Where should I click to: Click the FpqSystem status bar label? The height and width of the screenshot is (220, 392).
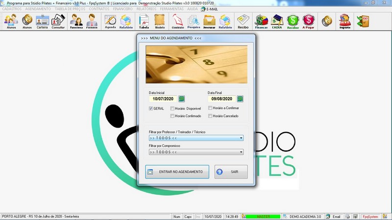click(x=371, y=217)
